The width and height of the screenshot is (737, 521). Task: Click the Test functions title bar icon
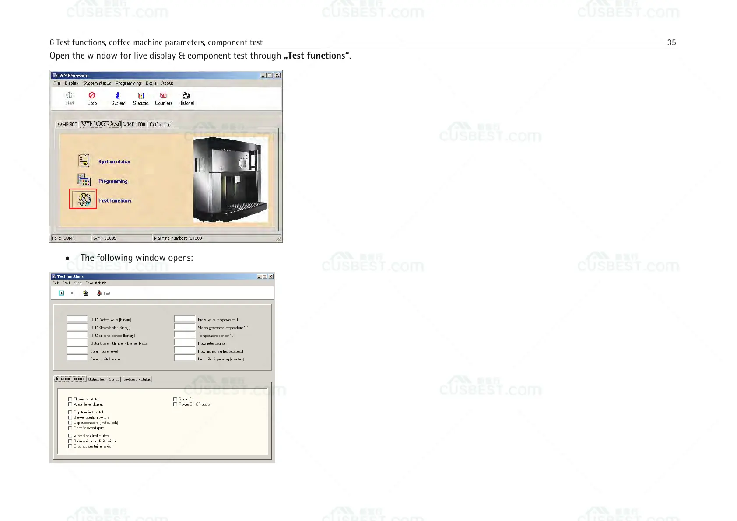(x=54, y=276)
